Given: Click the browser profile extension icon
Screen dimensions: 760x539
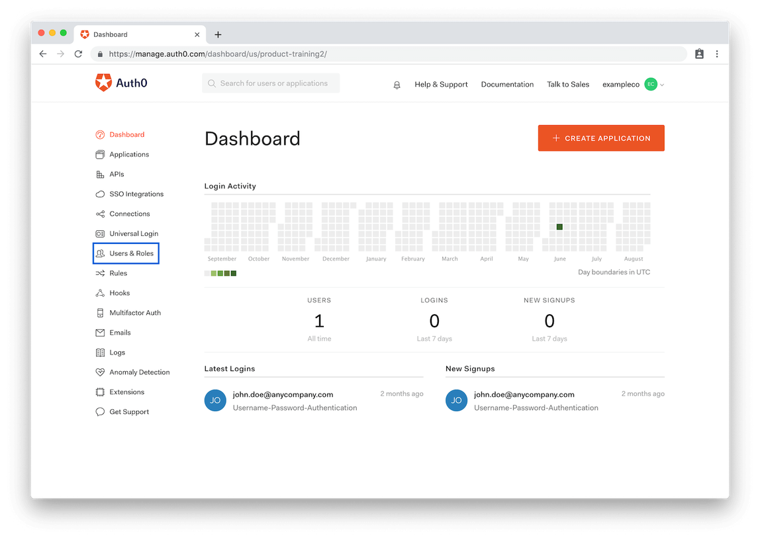Looking at the screenshot, I should click(x=699, y=54).
